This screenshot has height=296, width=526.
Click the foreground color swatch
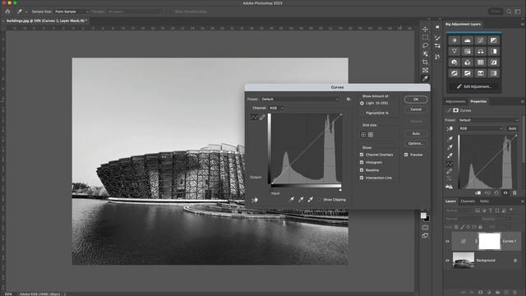coord(423,215)
